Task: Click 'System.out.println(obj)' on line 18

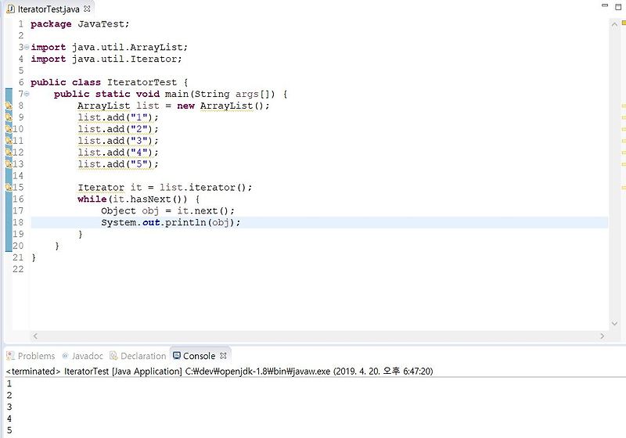Action: [168, 222]
